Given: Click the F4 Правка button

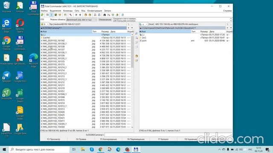Looking at the screenshot, I should (81, 139).
